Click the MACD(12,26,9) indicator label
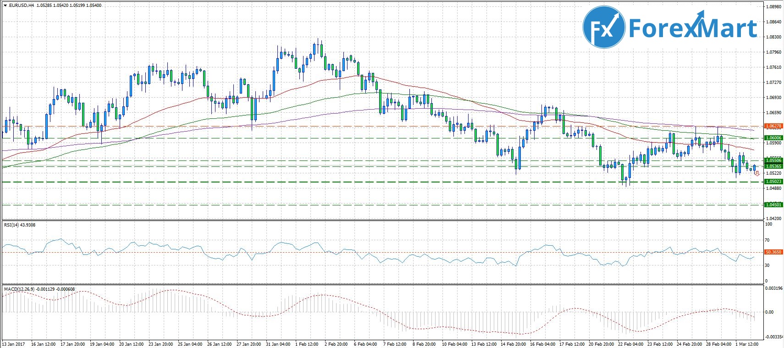Screen dimensions: 784x348 click(x=39, y=289)
